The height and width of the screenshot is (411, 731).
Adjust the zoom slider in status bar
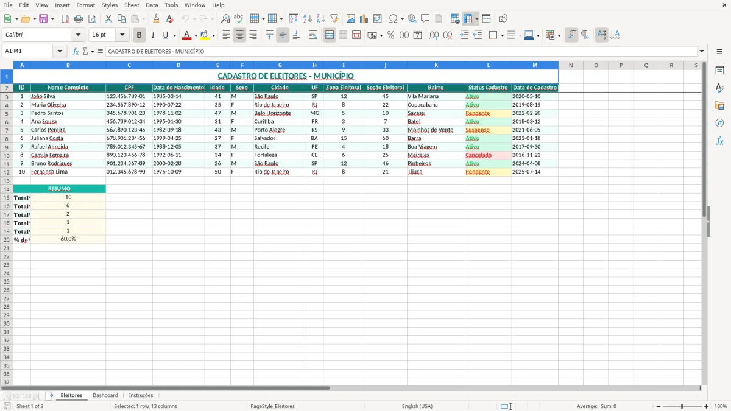tap(681, 406)
